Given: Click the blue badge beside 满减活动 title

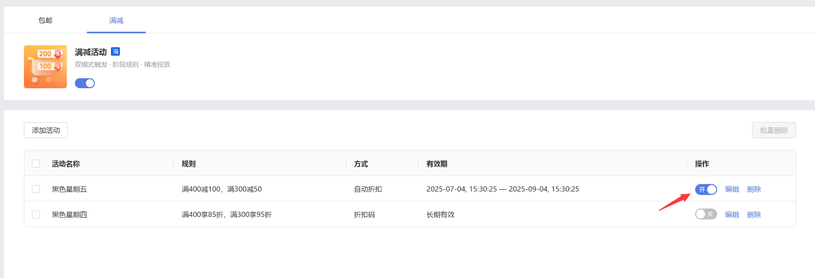Looking at the screenshot, I should (115, 52).
